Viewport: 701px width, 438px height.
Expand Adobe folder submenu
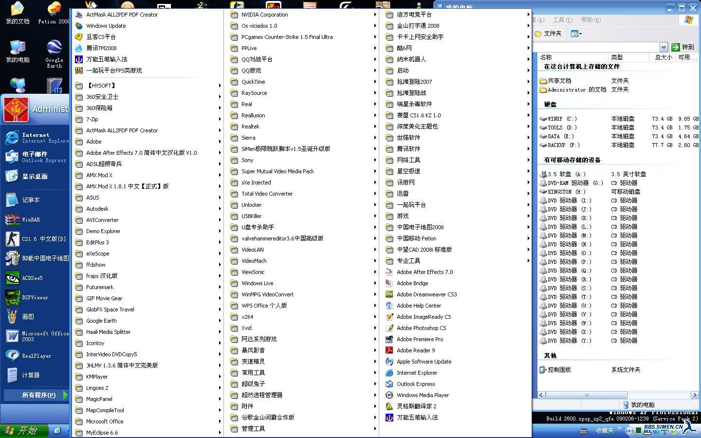click(148, 142)
